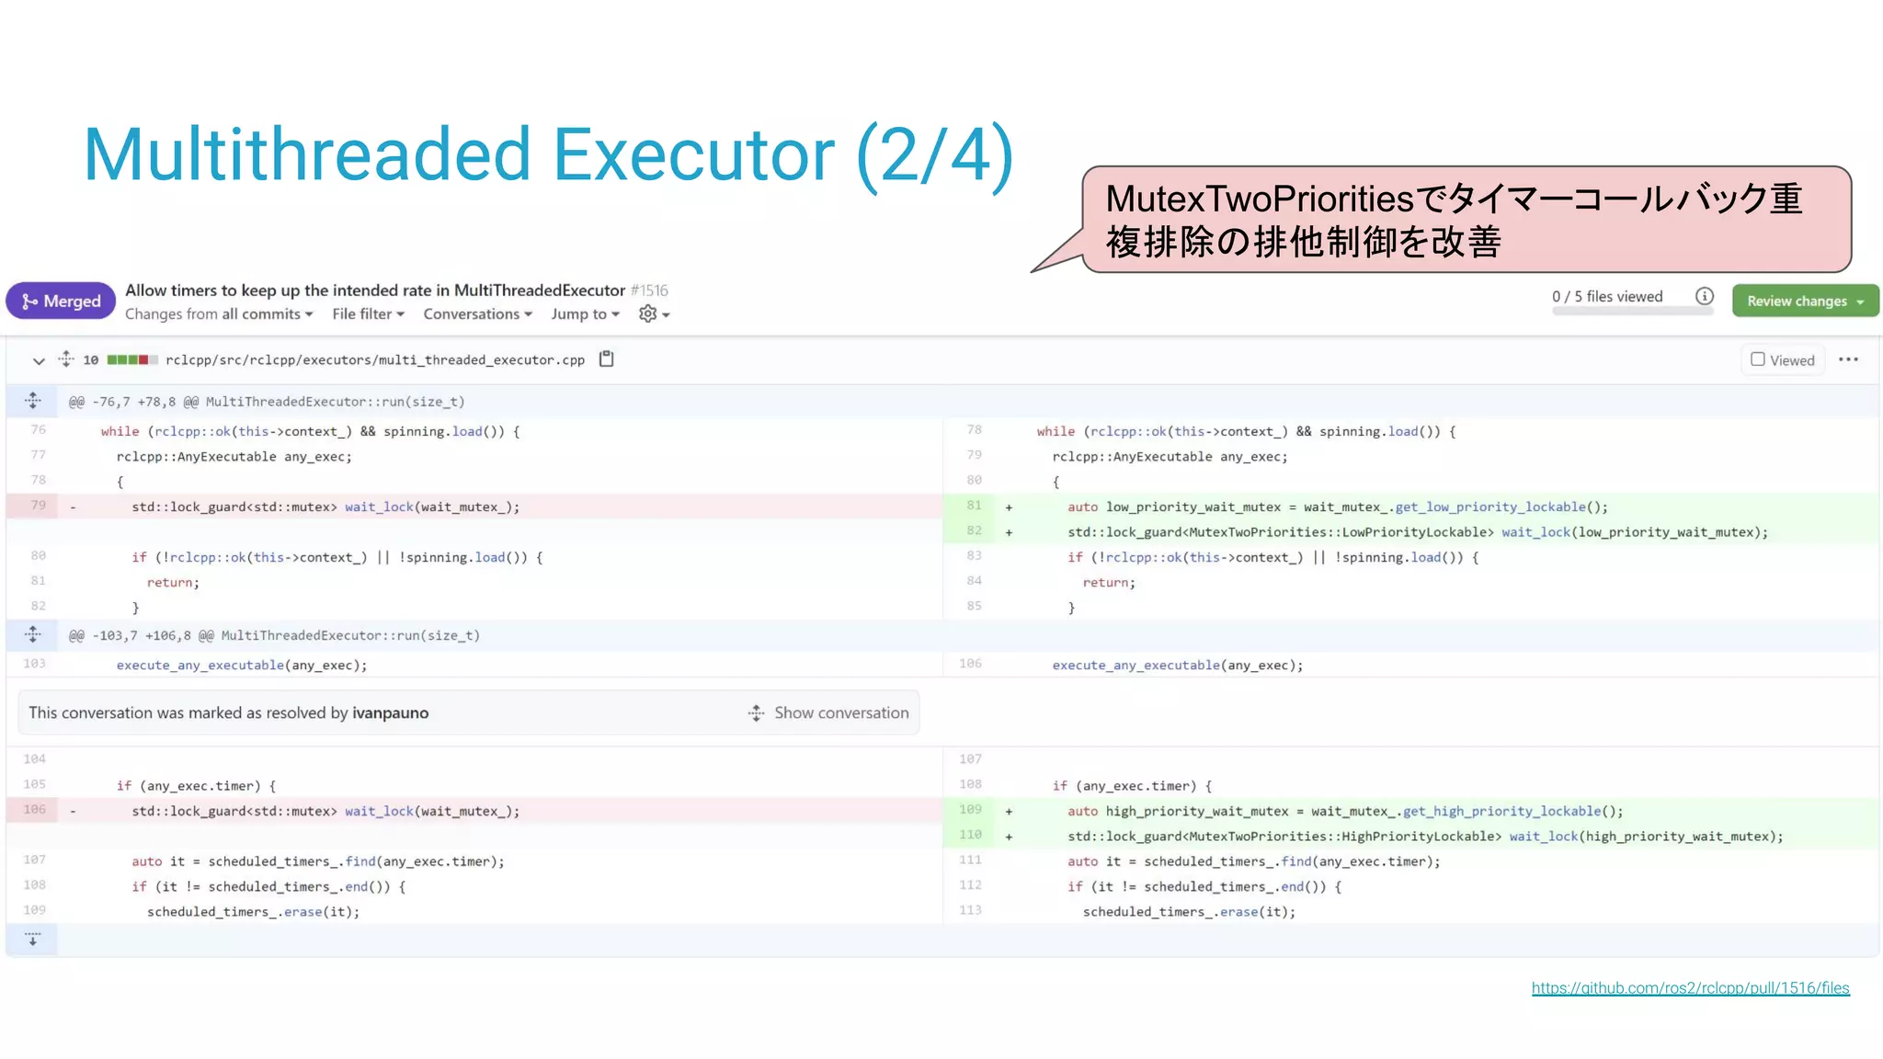Open Changes from all commits dropdown
1883x1059 pixels.
219,314
